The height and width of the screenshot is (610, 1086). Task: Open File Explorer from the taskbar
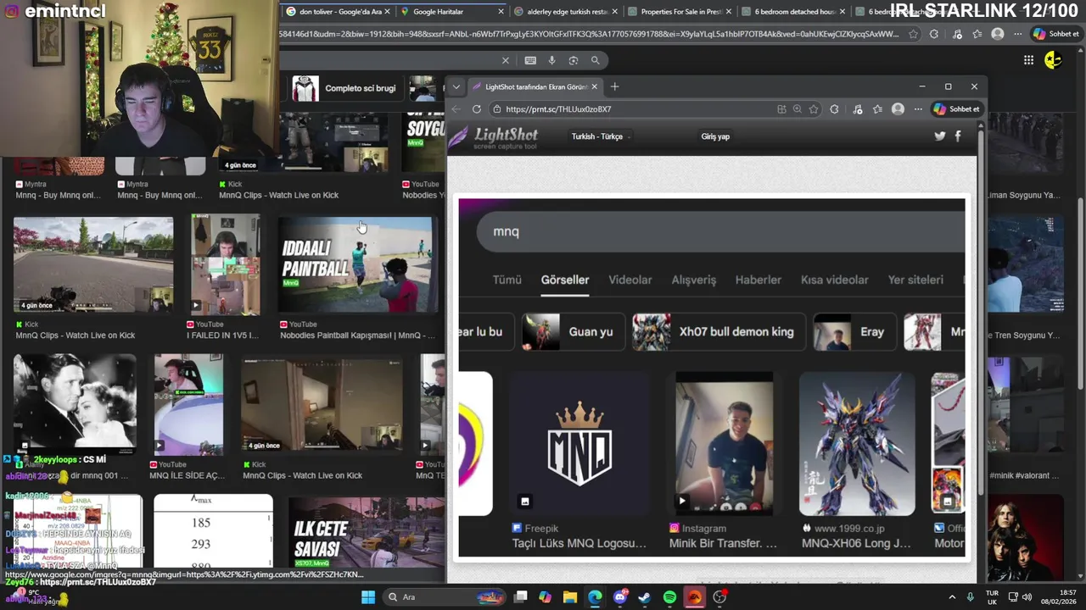570,597
